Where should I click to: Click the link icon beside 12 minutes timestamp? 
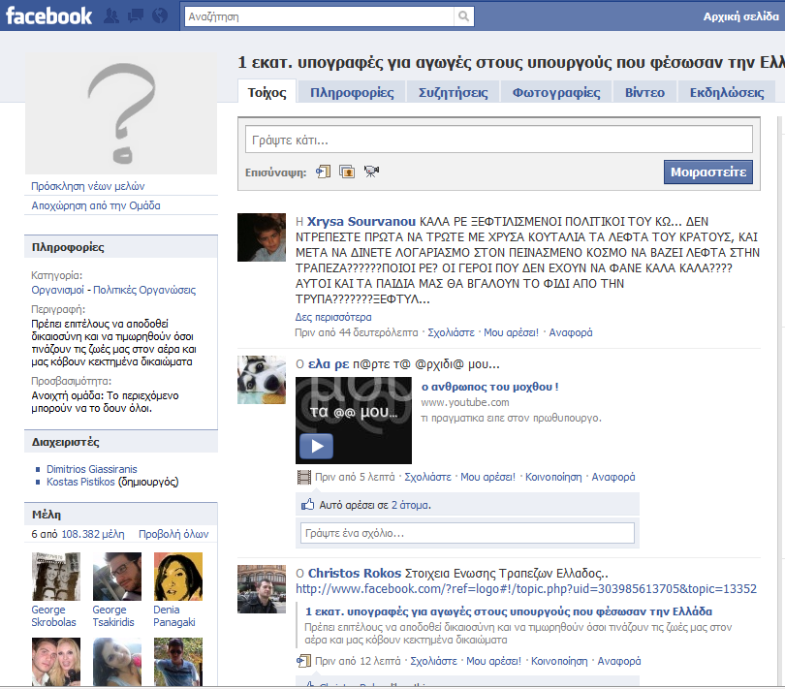304,661
